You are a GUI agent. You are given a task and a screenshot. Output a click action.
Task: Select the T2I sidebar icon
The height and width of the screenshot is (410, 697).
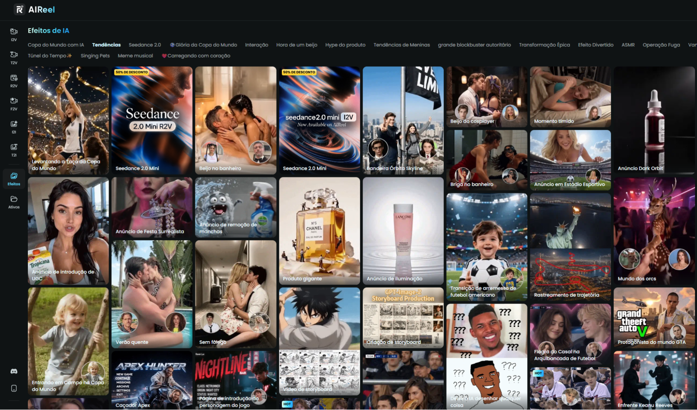pyautogui.click(x=14, y=150)
